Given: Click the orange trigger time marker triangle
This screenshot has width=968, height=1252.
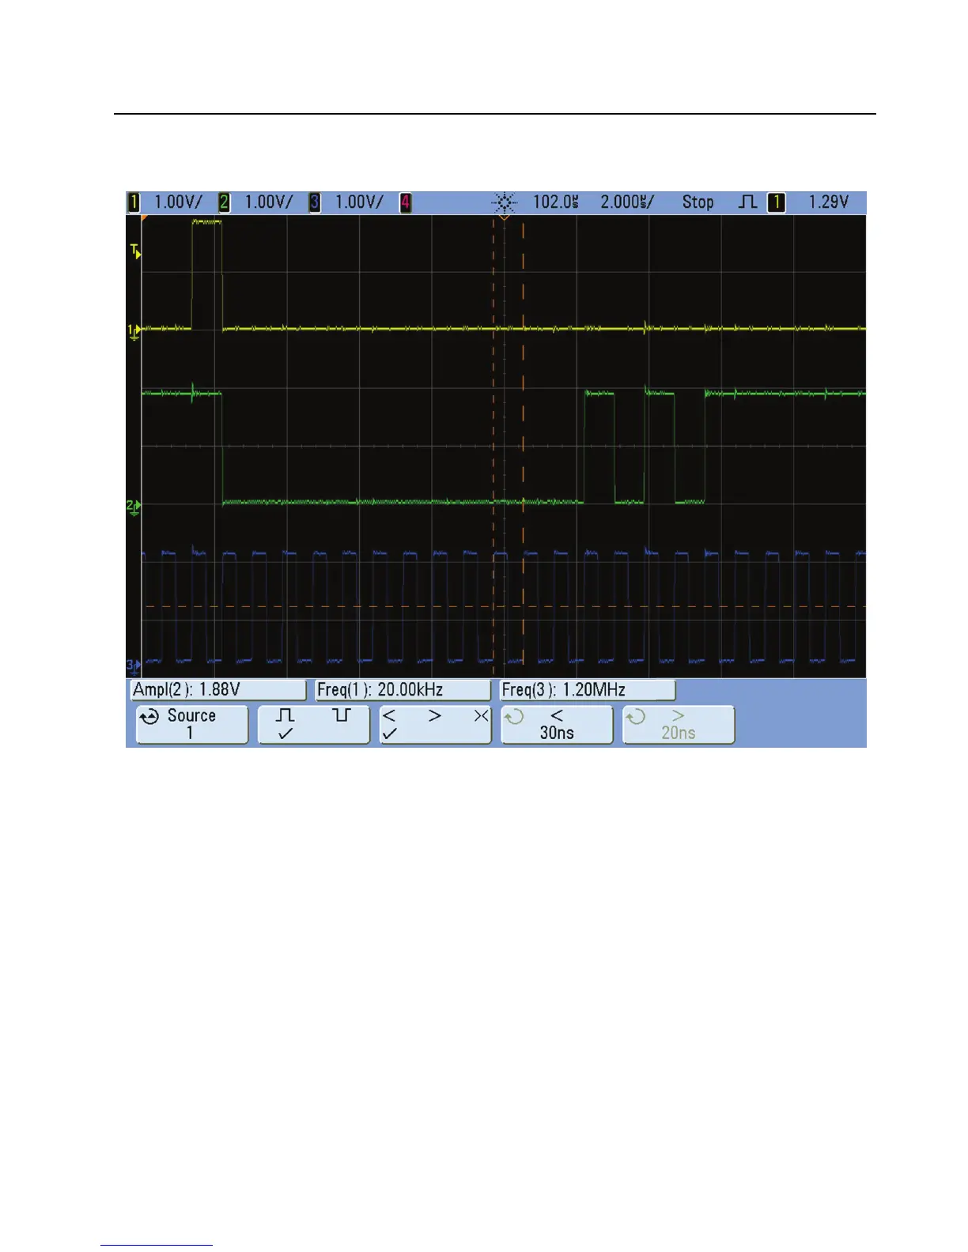Looking at the screenshot, I should click(505, 217).
